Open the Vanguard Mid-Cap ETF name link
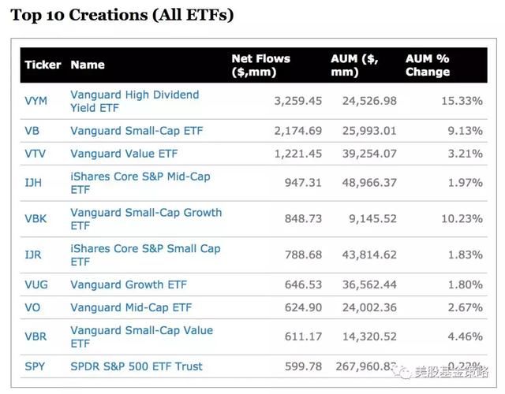Screen dimensions: 505x394 tap(131, 307)
